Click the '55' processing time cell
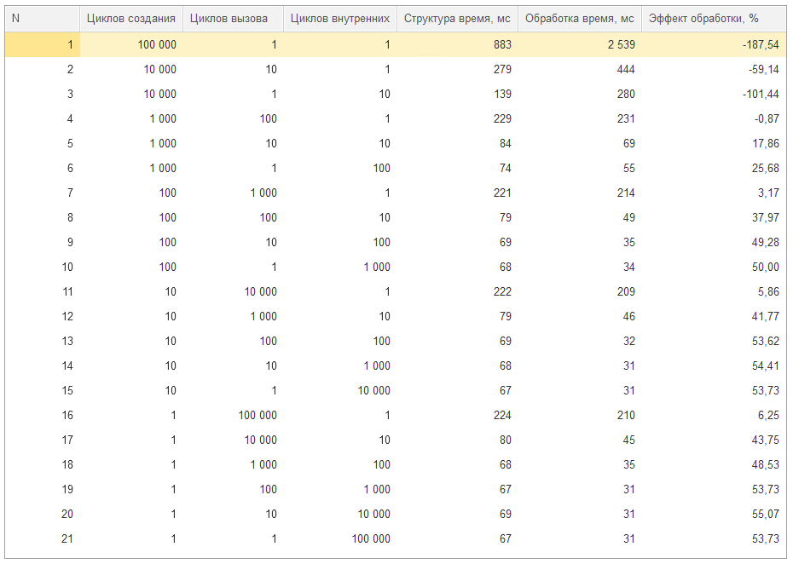 [580, 169]
